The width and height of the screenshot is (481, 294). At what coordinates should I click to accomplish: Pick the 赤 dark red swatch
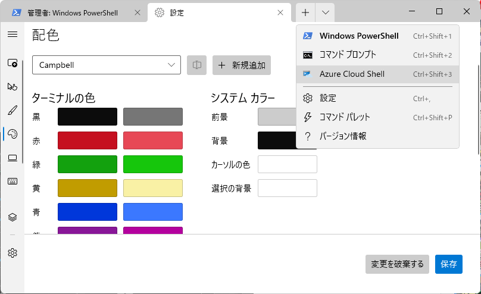click(x=88, y=140)
